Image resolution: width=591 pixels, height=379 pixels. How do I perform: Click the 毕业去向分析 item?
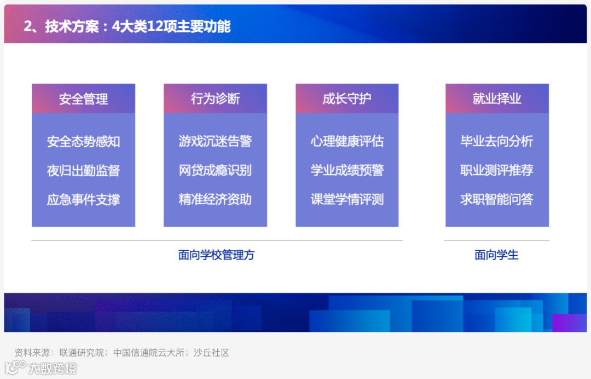(497, 141)
